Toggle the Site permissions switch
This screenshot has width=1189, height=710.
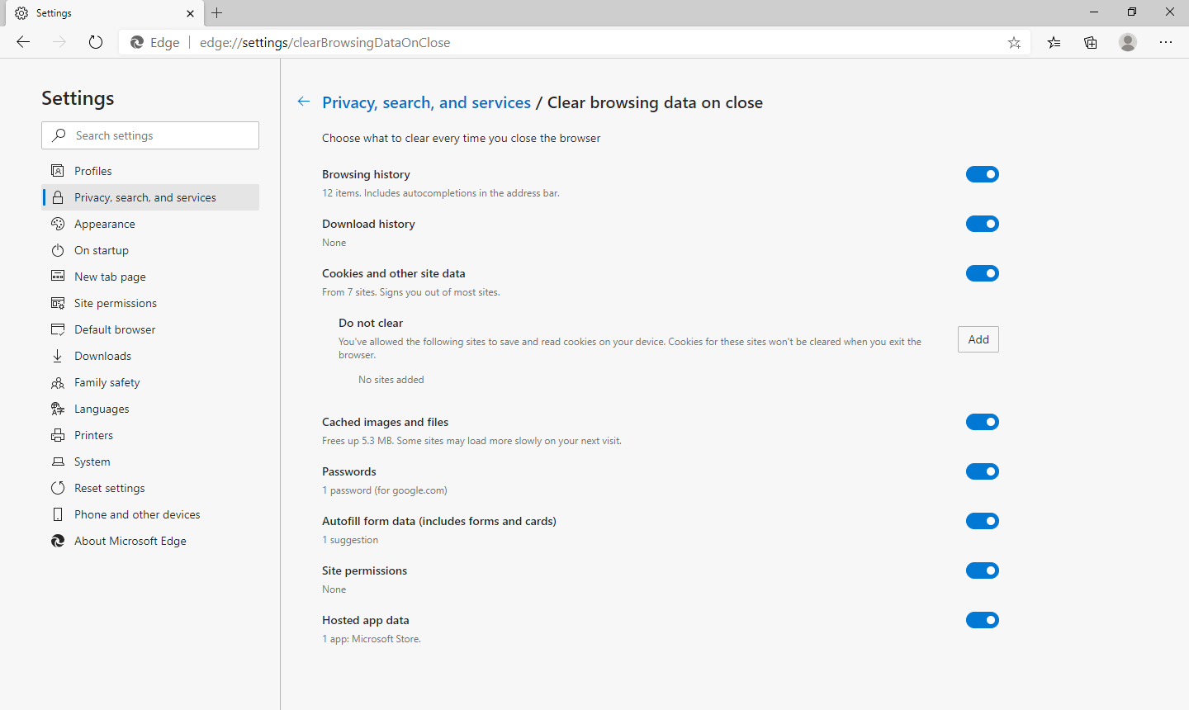point(983,570)
